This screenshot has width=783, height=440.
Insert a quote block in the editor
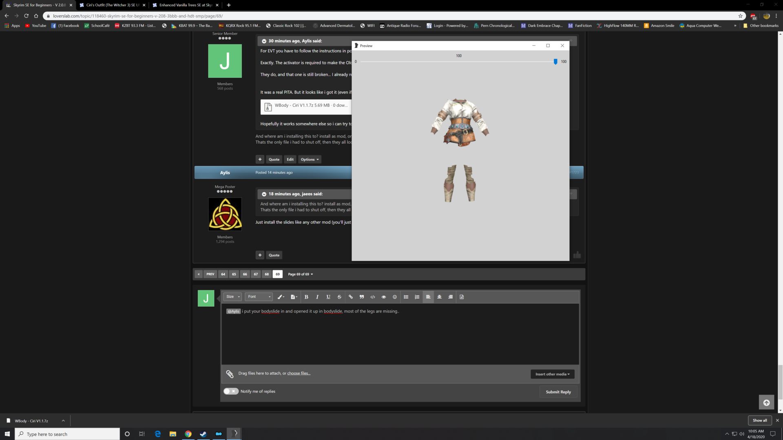(x=362, y=297)
